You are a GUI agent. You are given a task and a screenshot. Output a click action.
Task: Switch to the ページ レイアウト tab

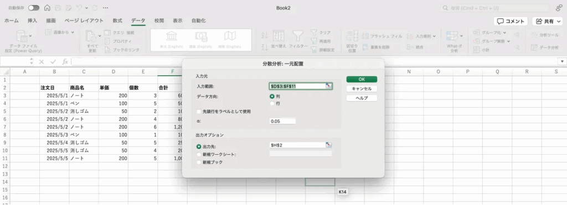coord(84,20)
